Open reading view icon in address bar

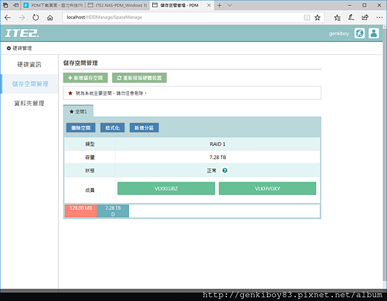307,17
